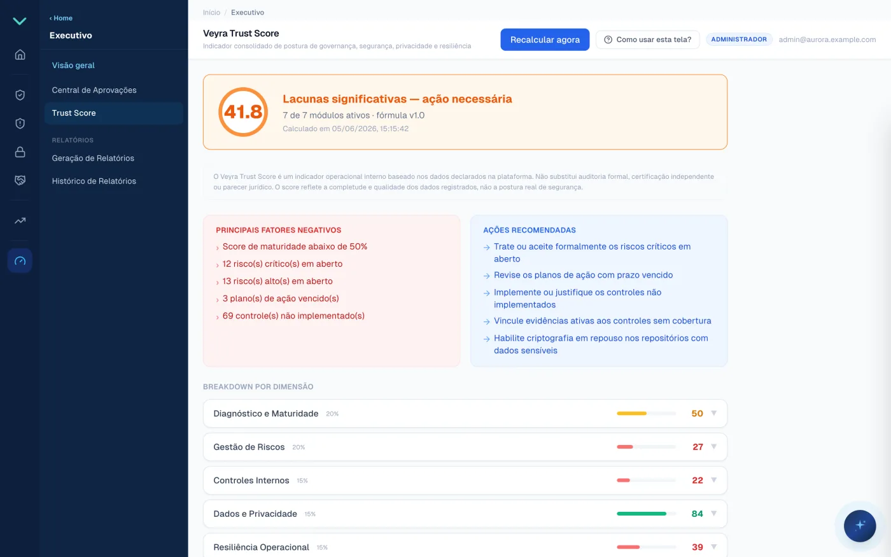
Task: Click 'Revise os planos de ação com prazo vencido'
Action: point(583,276)
